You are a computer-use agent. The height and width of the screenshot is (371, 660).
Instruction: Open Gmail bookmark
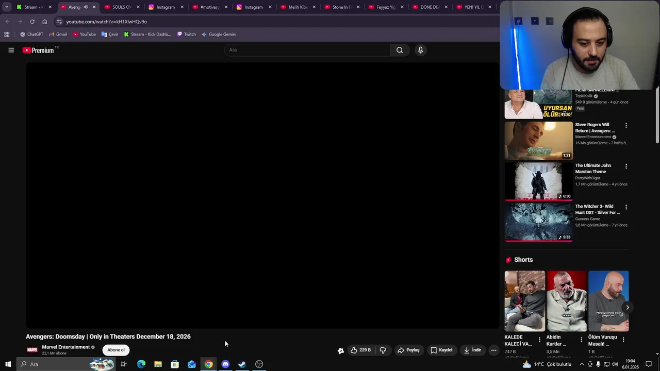[x=58, y=35]
